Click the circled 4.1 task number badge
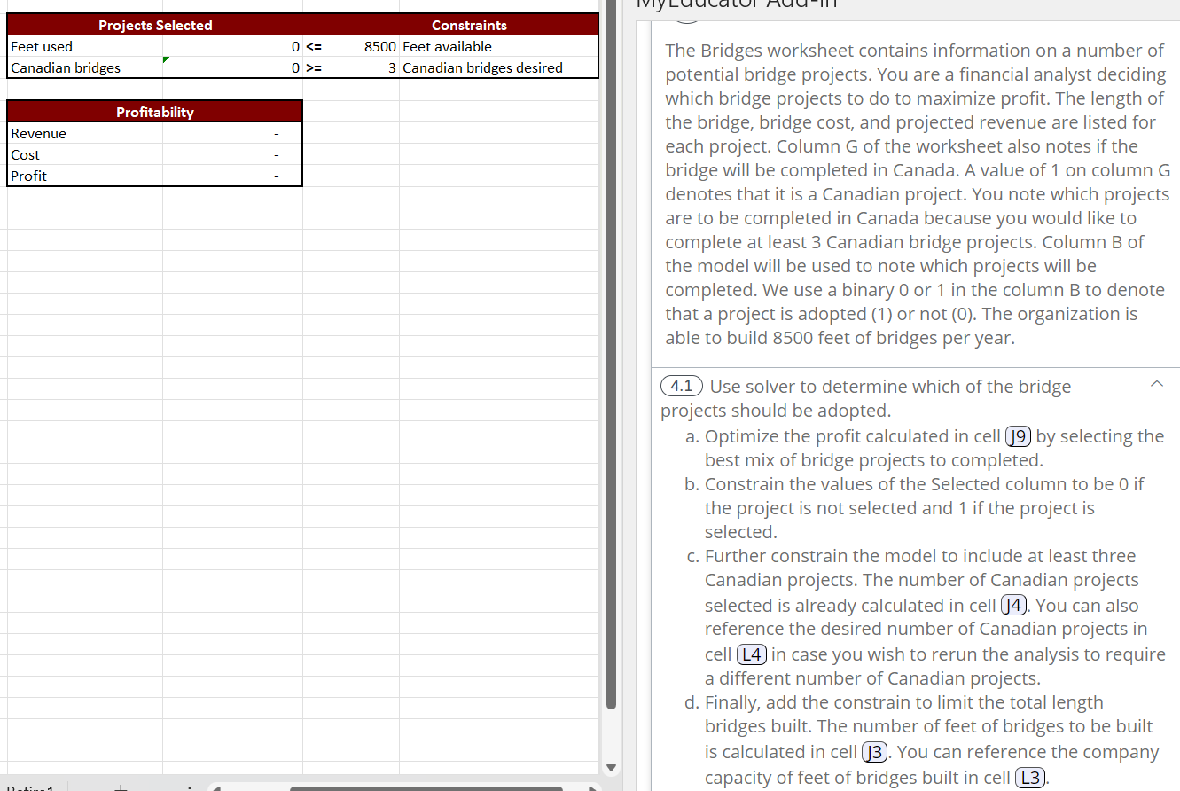 click(681, 386)
